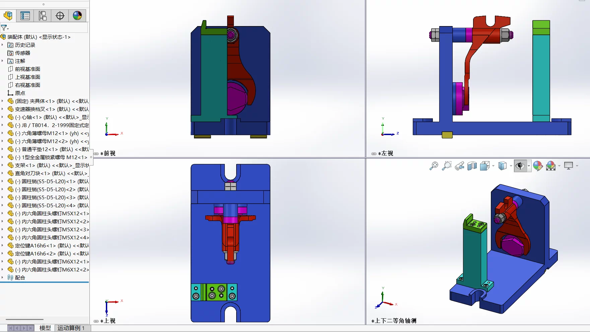Click the Zoom to Fit tool

[x=434, y=166]
